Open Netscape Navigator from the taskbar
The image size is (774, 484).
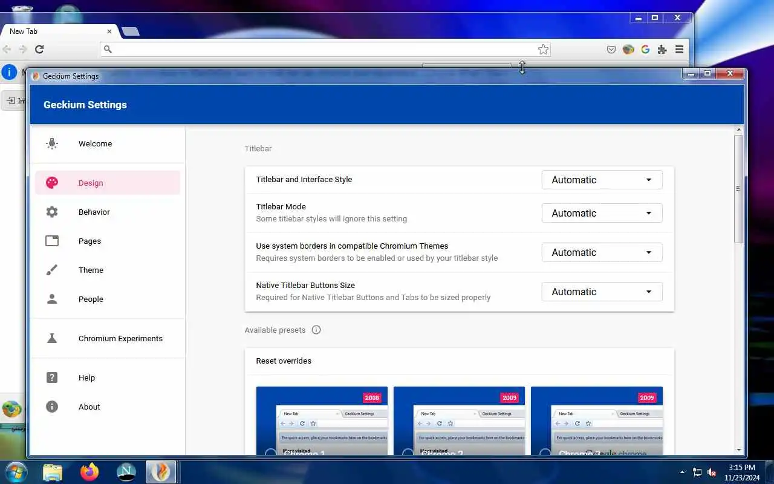coord(126,472)
